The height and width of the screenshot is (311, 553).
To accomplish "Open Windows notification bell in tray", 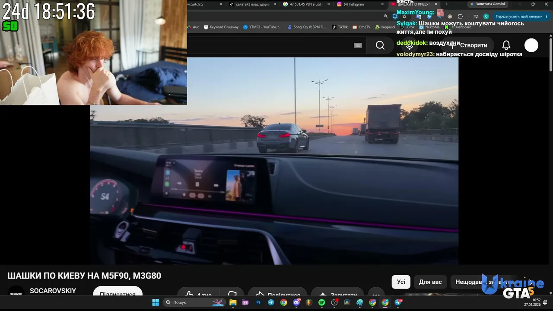I will (546, 302).
